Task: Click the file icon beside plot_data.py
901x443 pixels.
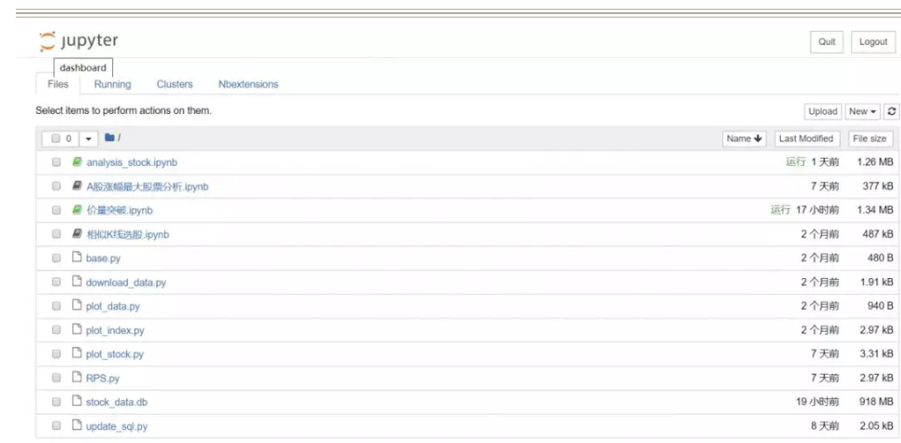Action: [x=76, y=305]
